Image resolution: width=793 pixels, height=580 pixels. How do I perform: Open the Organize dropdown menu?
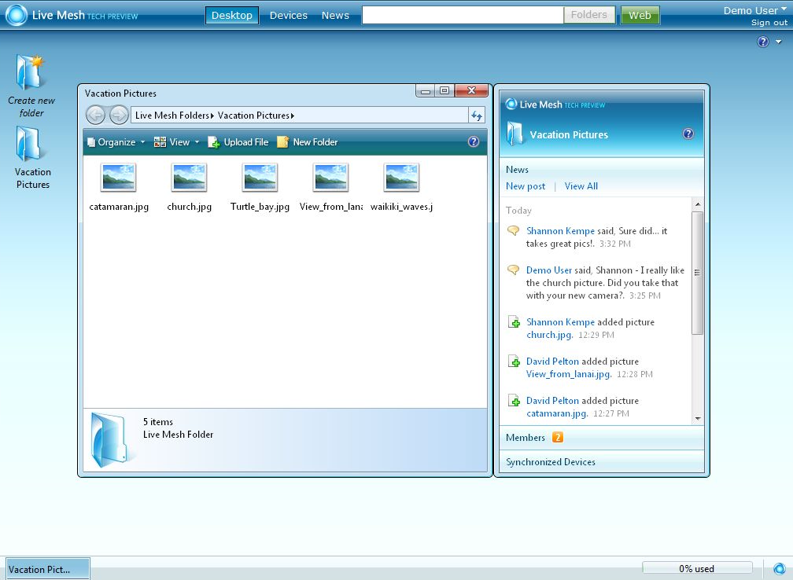click(x=116, y=142)
